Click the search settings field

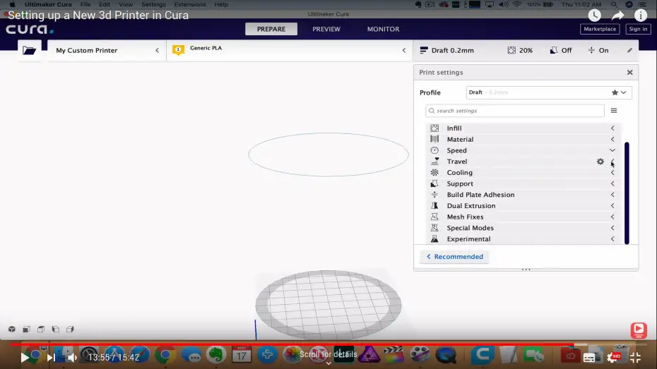pyautogui.click(x=515, y=111)
